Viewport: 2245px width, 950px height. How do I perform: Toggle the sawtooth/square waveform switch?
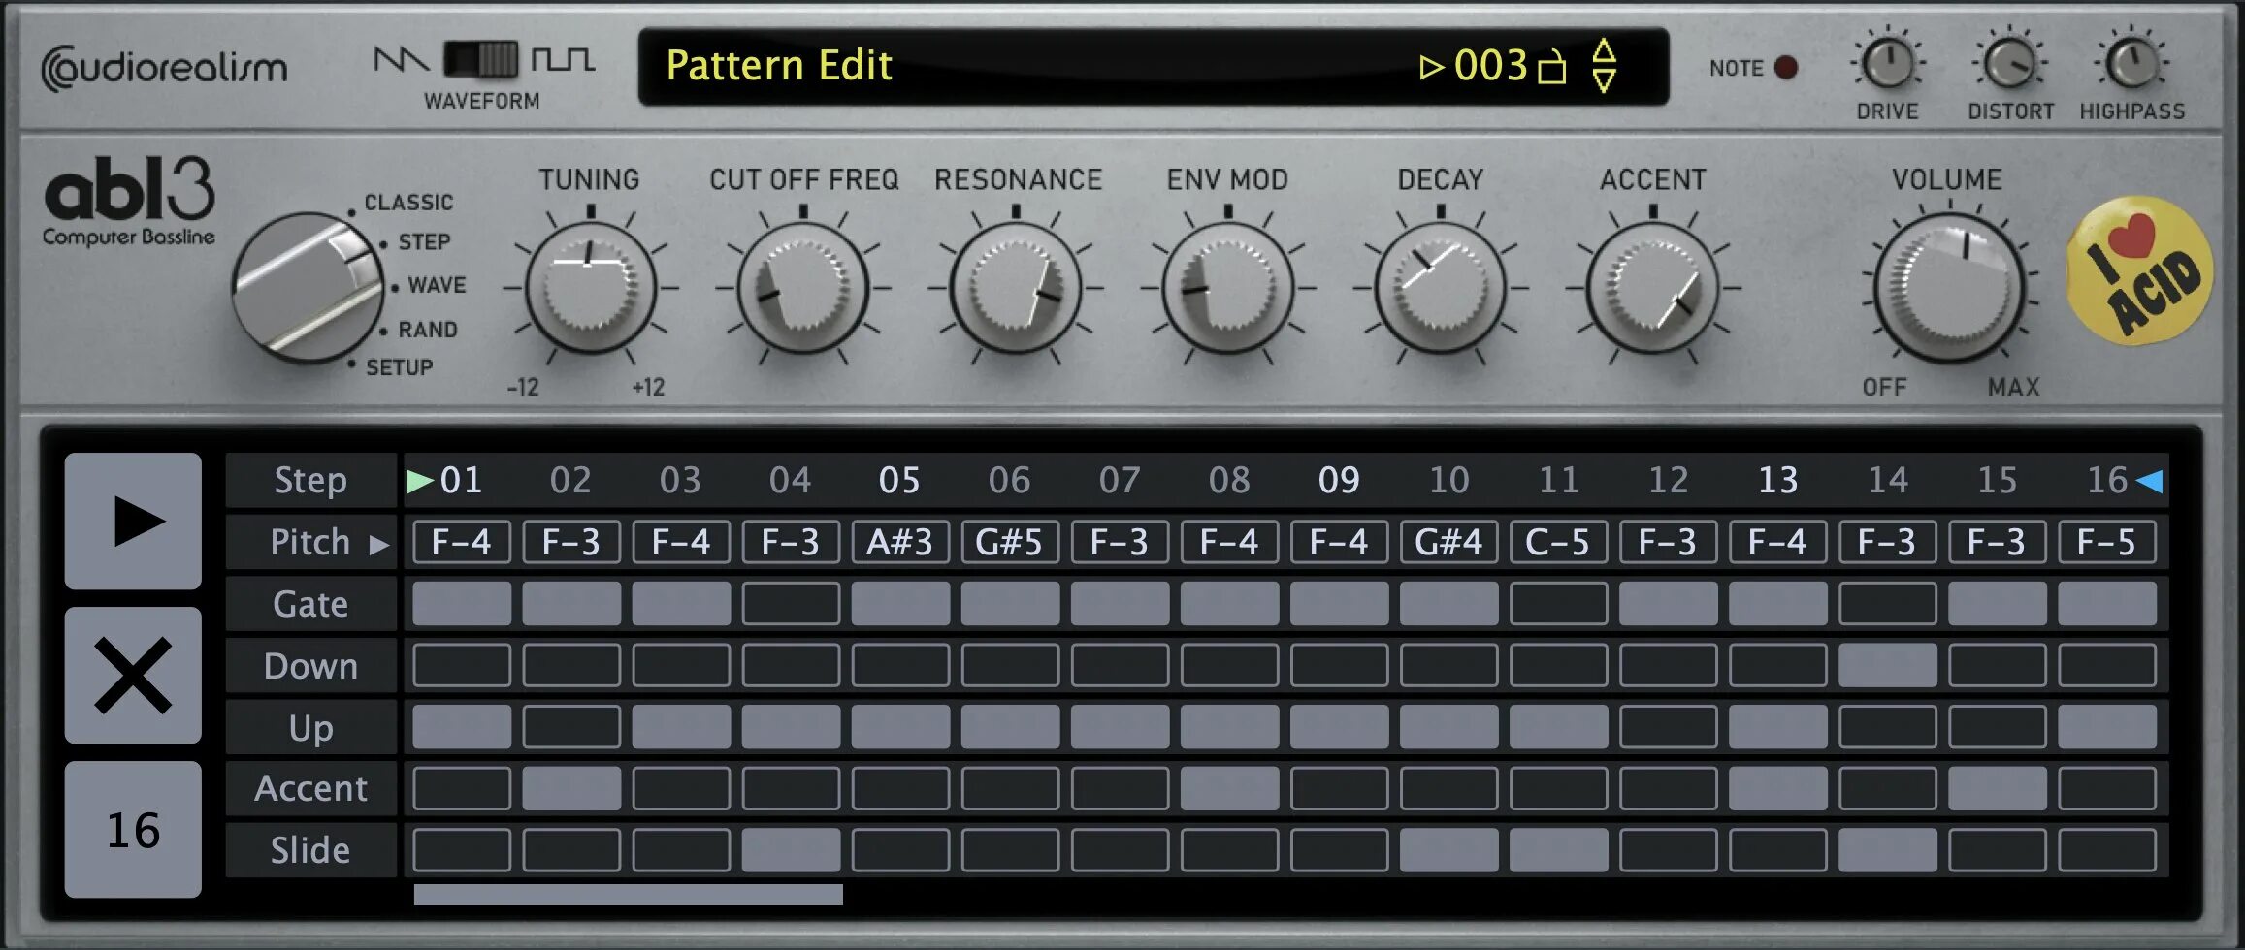481,60
